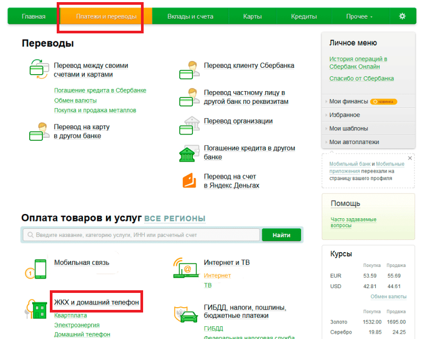Click Серебро sale price 24.25

coord(399,332)
